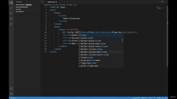Click the errors and warnings status indicator

click(13, 98)
